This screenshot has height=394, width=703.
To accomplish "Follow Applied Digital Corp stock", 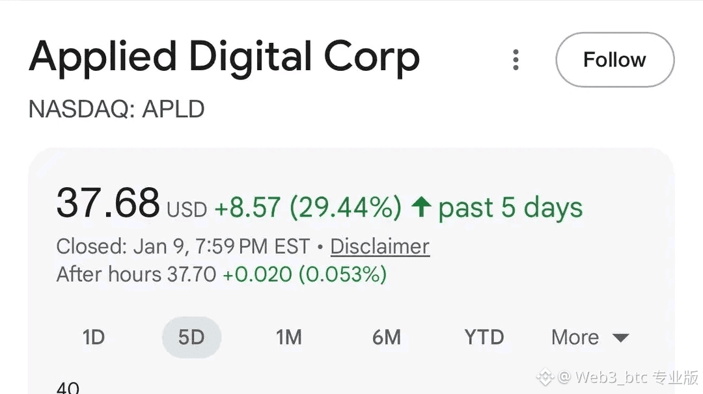I will [x=614, y=60].
